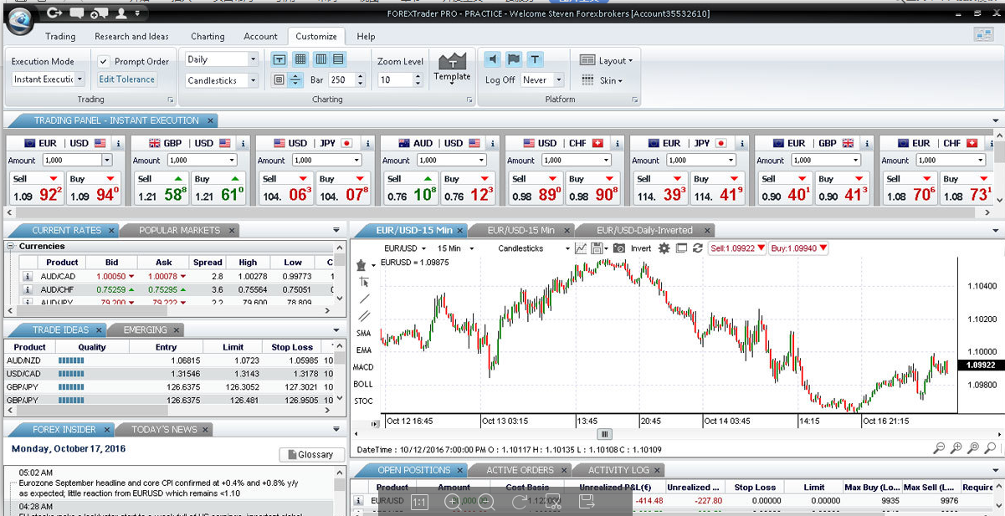This screenshot has width=1005, height=516.
Task: Open chart settings gear icon
Action: click(x=664, y=248)
